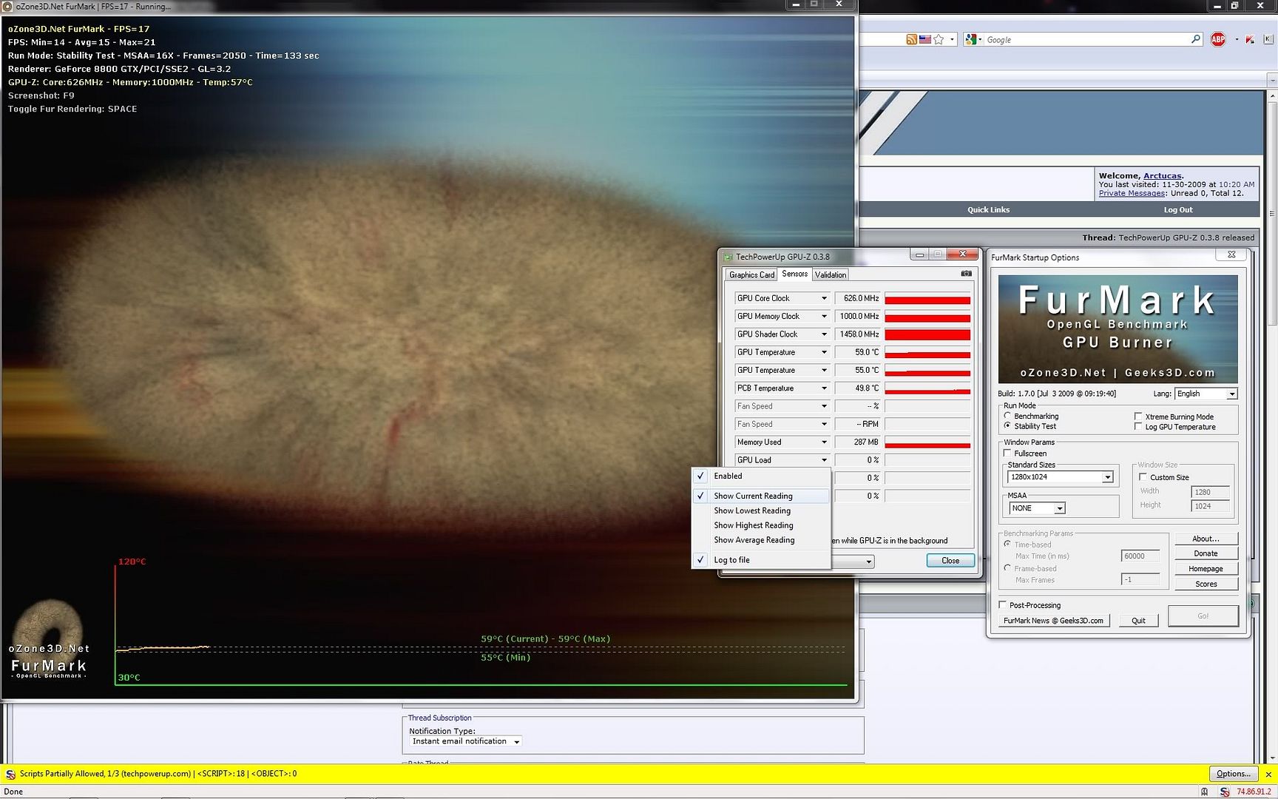
Task: Click the Donate button
Action: [x=1206, y=553]
